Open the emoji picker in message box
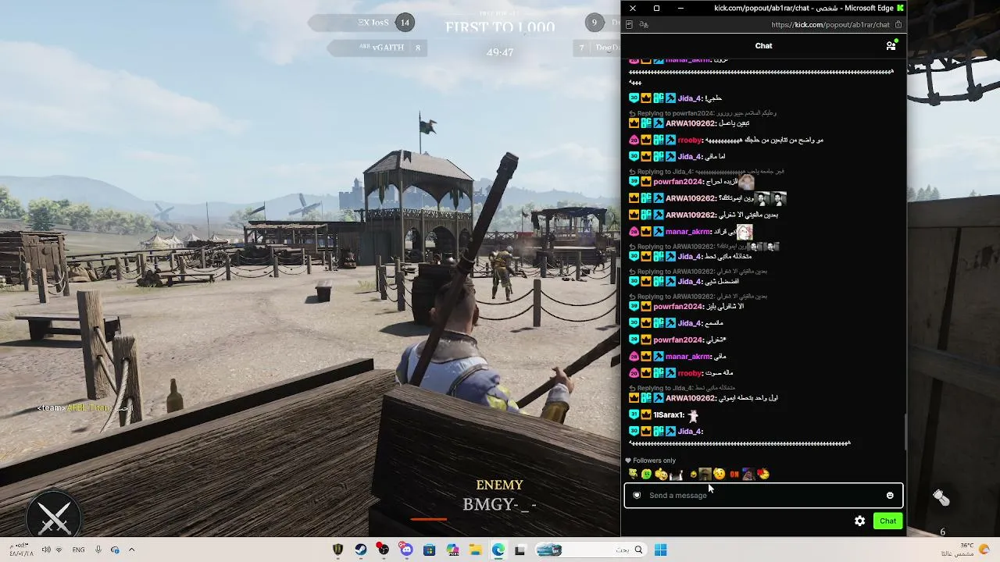This screenshot has width=1000, height=562. point(890,496)
